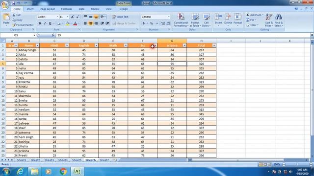
Task: Click Save on the Quick Access Toolbar
Action: [x=13, y=3]
